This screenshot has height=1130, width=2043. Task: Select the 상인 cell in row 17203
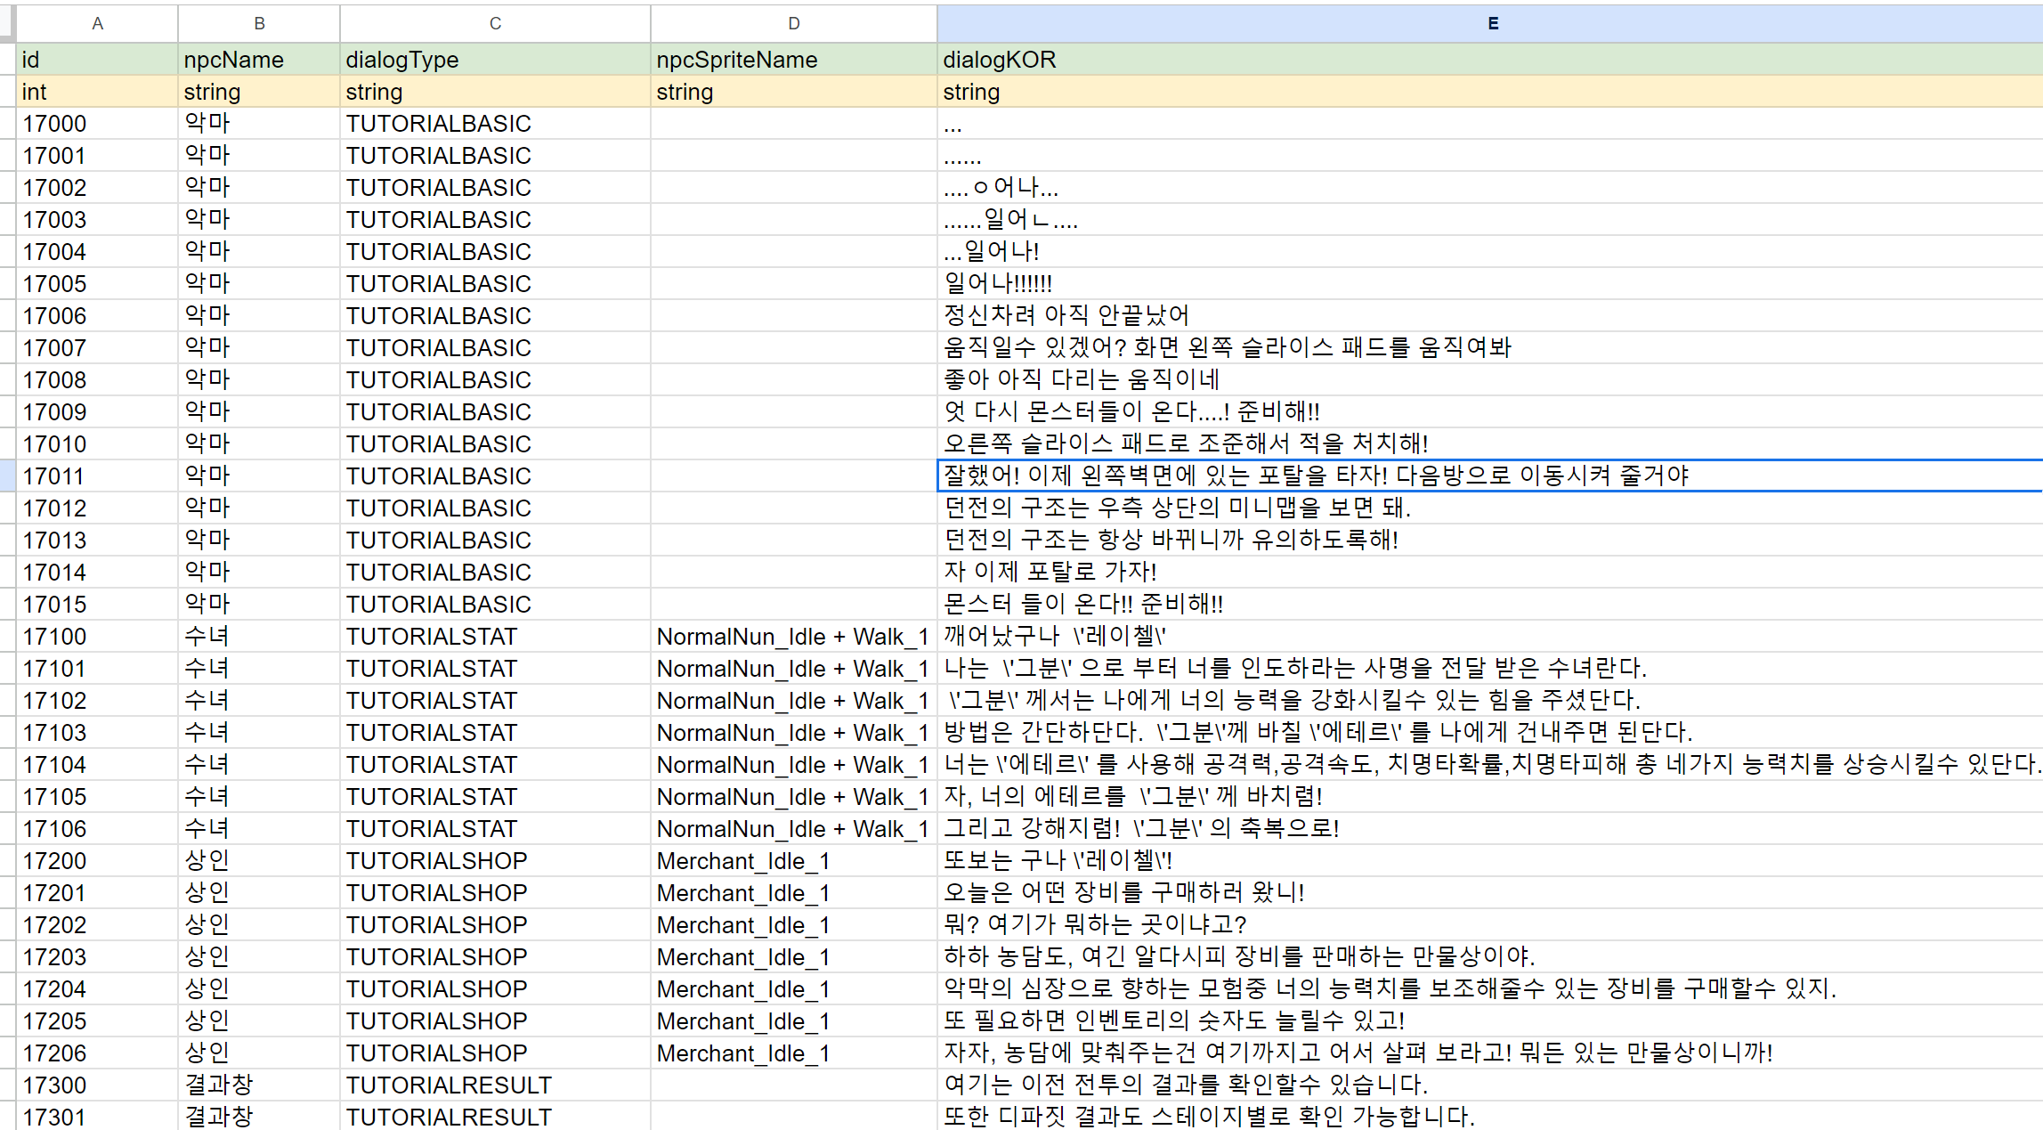coord(207,957)
